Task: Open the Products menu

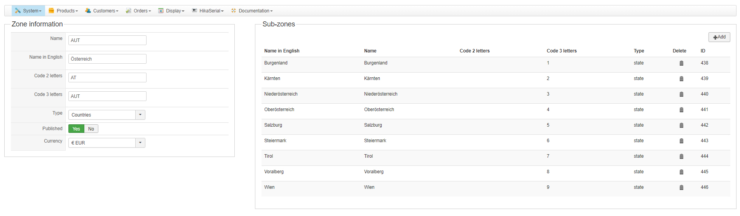Action: [x=63, y=11]
